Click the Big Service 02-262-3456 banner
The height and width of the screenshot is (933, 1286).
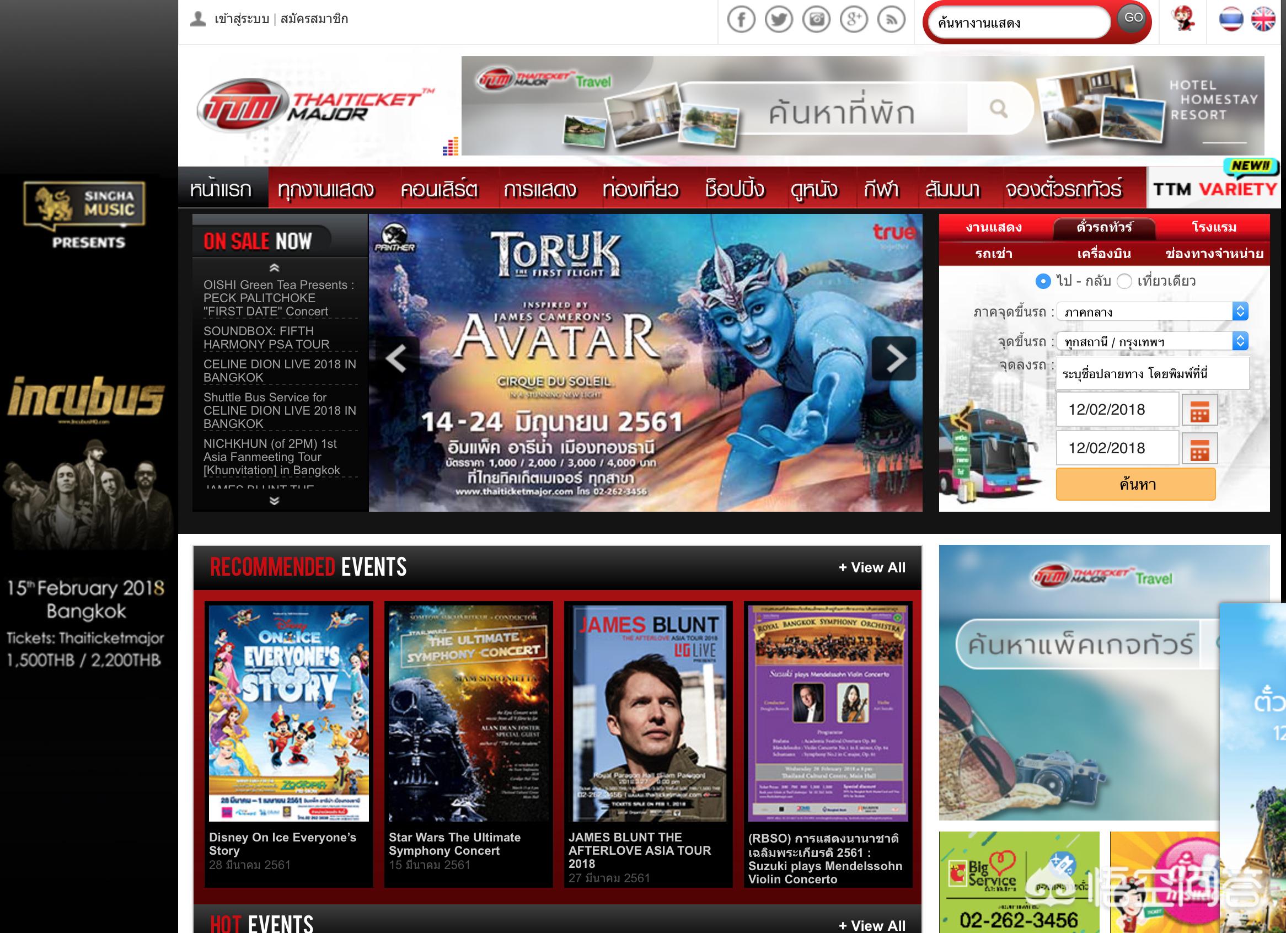(1019, 882)
